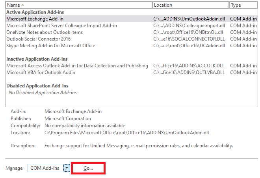Viewport: 260px width, 178px height.
Task: Sort by the Location column header
Action: pos(191,5)
